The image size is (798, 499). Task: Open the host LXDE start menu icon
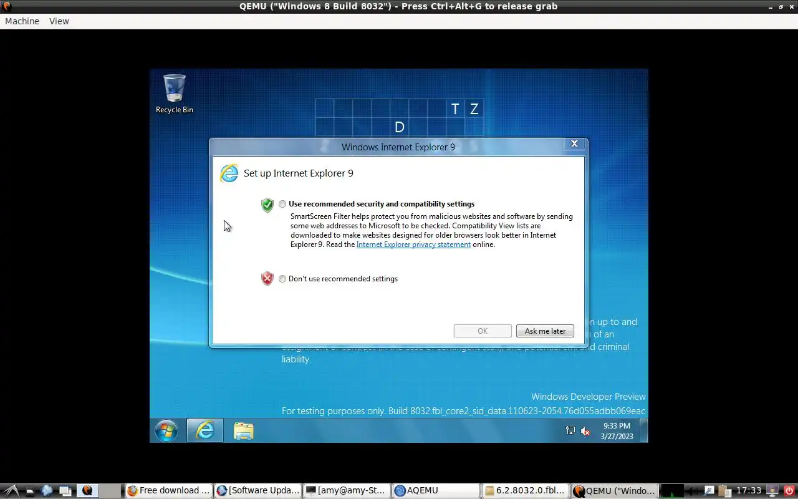pyautogui.click(x=12, y=490)
